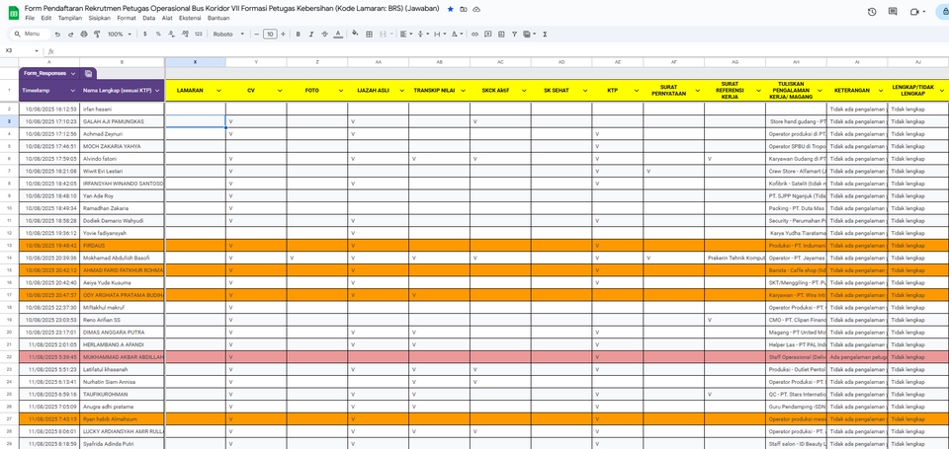Image resolution: width=949 pixels, height=449 pixels.
Task: Open the Data menu
Action: (149, 18)
